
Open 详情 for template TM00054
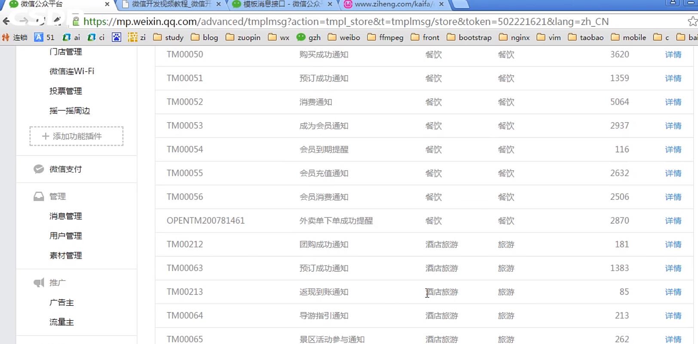point(673,149)
